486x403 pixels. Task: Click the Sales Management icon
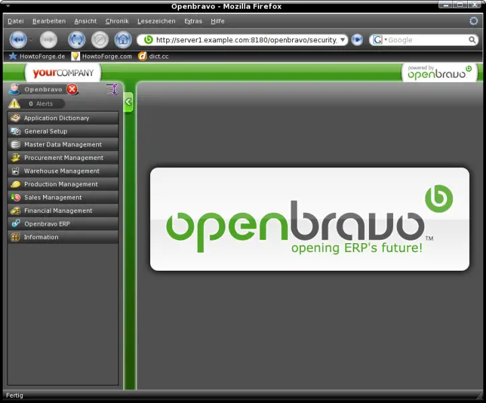click(15, 197)
